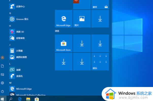Open the Microsoft Store tile
153x101 pixels.
(64, 43)
